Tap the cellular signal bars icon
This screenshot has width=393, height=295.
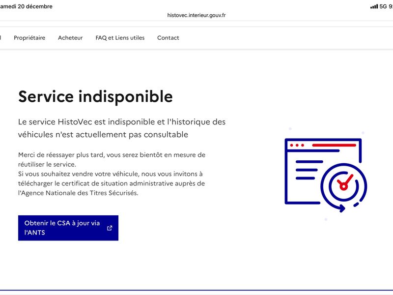374,6
